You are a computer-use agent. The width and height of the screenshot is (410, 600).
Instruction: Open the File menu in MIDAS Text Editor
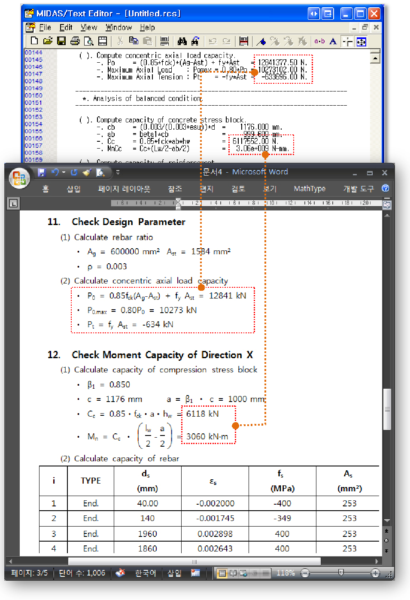(45, 27)
